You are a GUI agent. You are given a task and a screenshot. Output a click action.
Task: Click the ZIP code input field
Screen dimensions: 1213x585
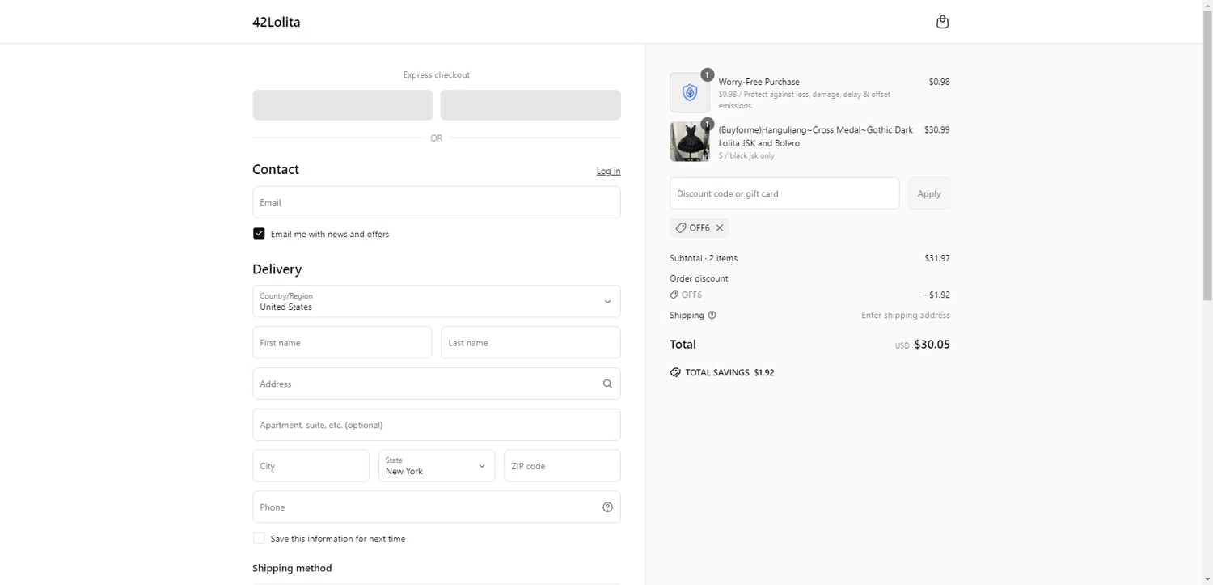tap(562, 466)
